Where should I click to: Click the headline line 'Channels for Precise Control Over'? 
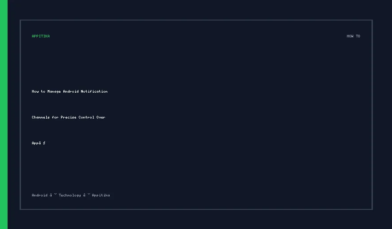point(69,117)
